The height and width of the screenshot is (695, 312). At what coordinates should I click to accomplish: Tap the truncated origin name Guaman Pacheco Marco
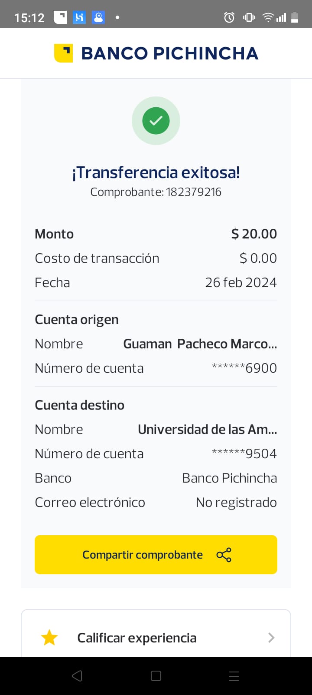tap(200, 344)
